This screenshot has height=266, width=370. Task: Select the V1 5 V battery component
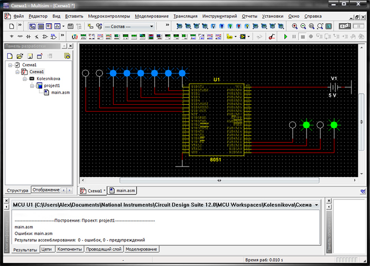pos(333,87)
